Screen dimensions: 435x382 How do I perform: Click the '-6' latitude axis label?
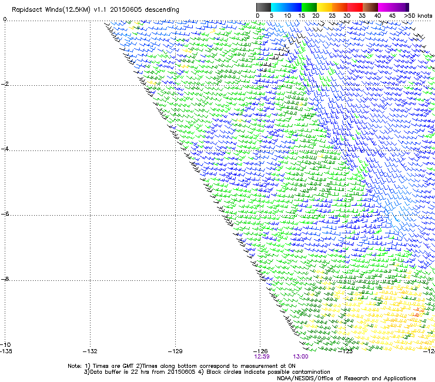click(x=5, y=213)
